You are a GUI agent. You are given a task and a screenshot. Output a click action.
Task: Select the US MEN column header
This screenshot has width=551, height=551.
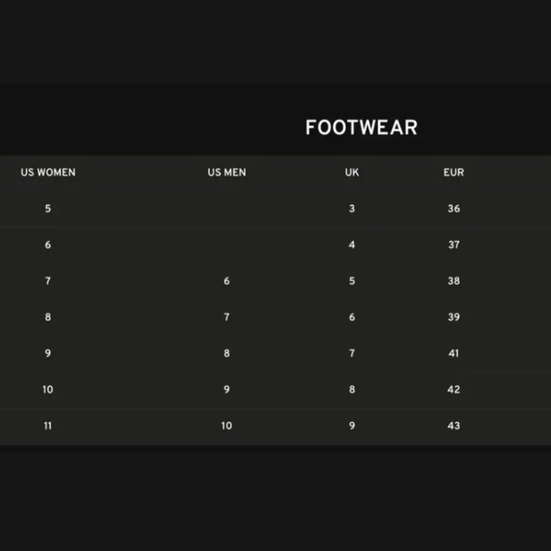(226, 172)
